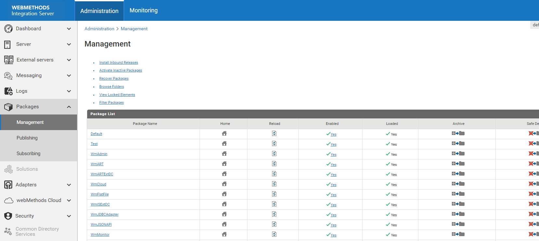Viewport: 539px width, 241px height.
Task: Toggle Enabled Yes for WmART package
Action: (334, 165)
